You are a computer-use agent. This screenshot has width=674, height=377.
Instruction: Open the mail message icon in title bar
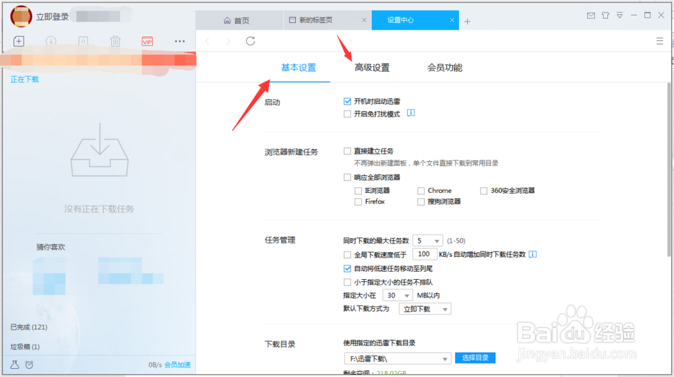(591, 16)
